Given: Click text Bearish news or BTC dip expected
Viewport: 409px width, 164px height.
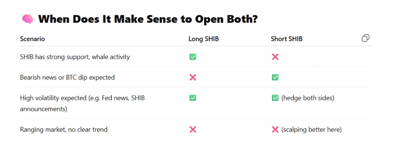Looking at the screenshot, I should (67, 78).
